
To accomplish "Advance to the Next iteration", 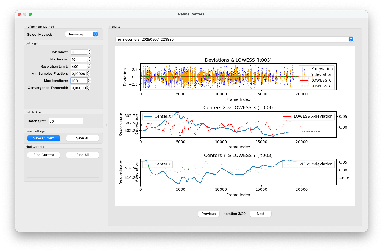I will click(x=260, y=214).
